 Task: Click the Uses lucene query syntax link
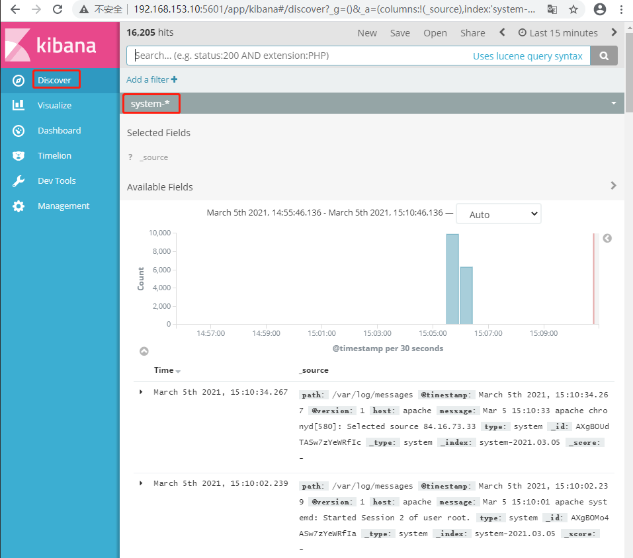(x=528, y=56)
